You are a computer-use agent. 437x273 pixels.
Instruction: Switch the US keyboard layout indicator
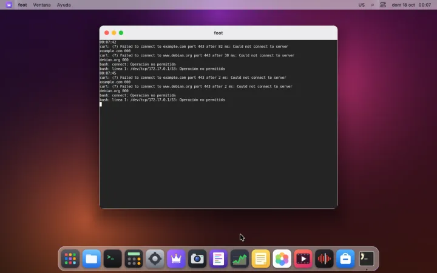[x=362, y=5]
